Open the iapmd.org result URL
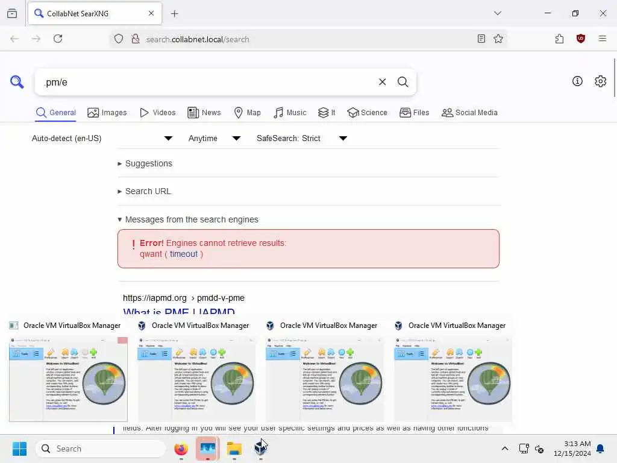 (x=184, y=298)
